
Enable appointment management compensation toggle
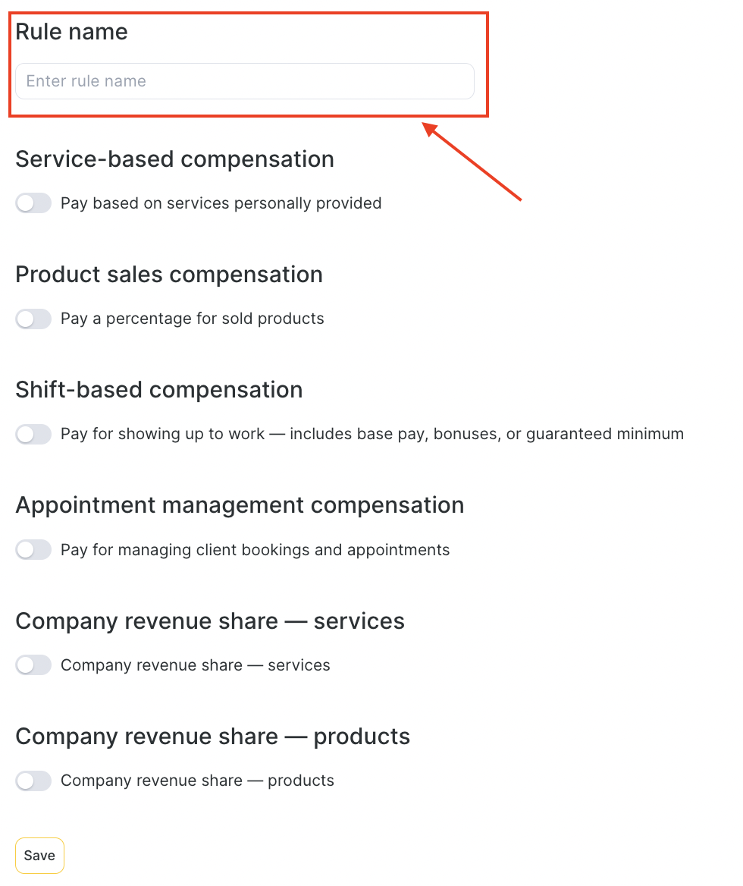point(33,549)
